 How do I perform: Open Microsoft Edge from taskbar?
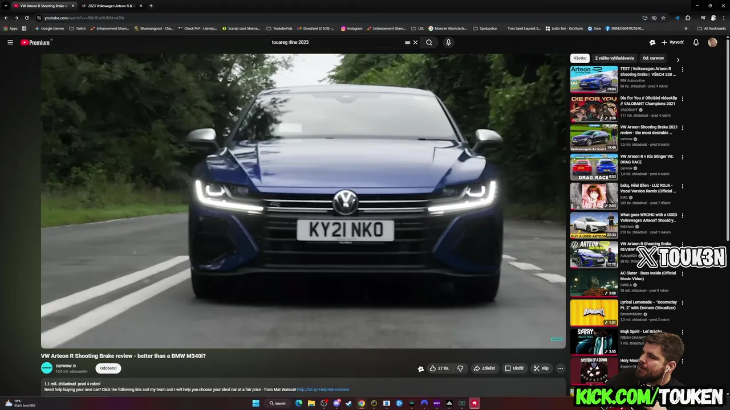[298, 403]
